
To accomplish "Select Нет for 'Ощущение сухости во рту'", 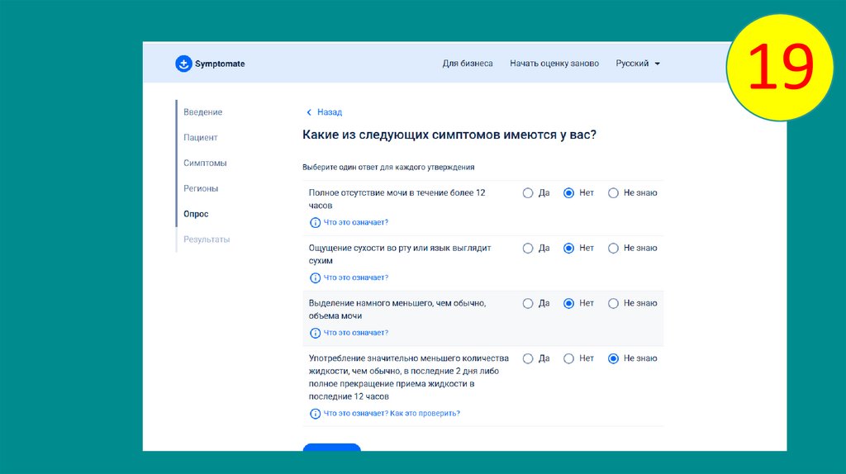I will coord(568,248).
